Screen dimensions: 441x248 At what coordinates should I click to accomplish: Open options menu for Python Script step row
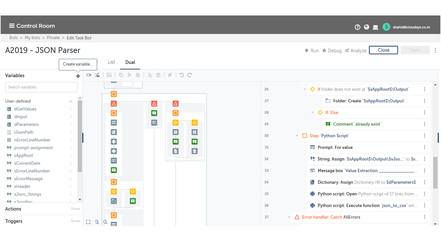(424, 136)
